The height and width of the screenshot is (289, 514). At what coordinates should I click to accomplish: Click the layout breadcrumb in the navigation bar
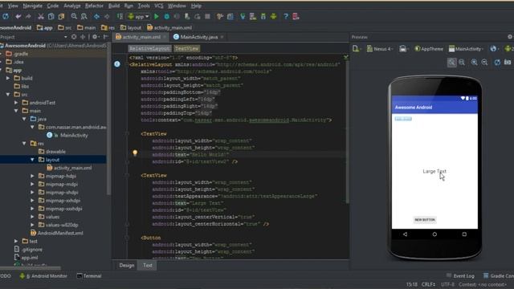tap(130, 28)
